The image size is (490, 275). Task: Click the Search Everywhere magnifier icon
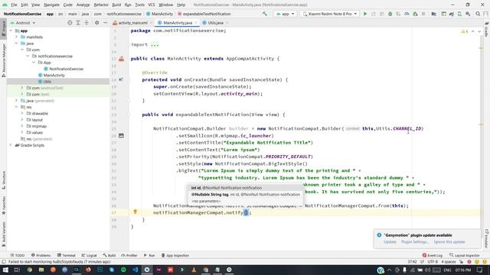pyautogui.click(x=478, y=14)
